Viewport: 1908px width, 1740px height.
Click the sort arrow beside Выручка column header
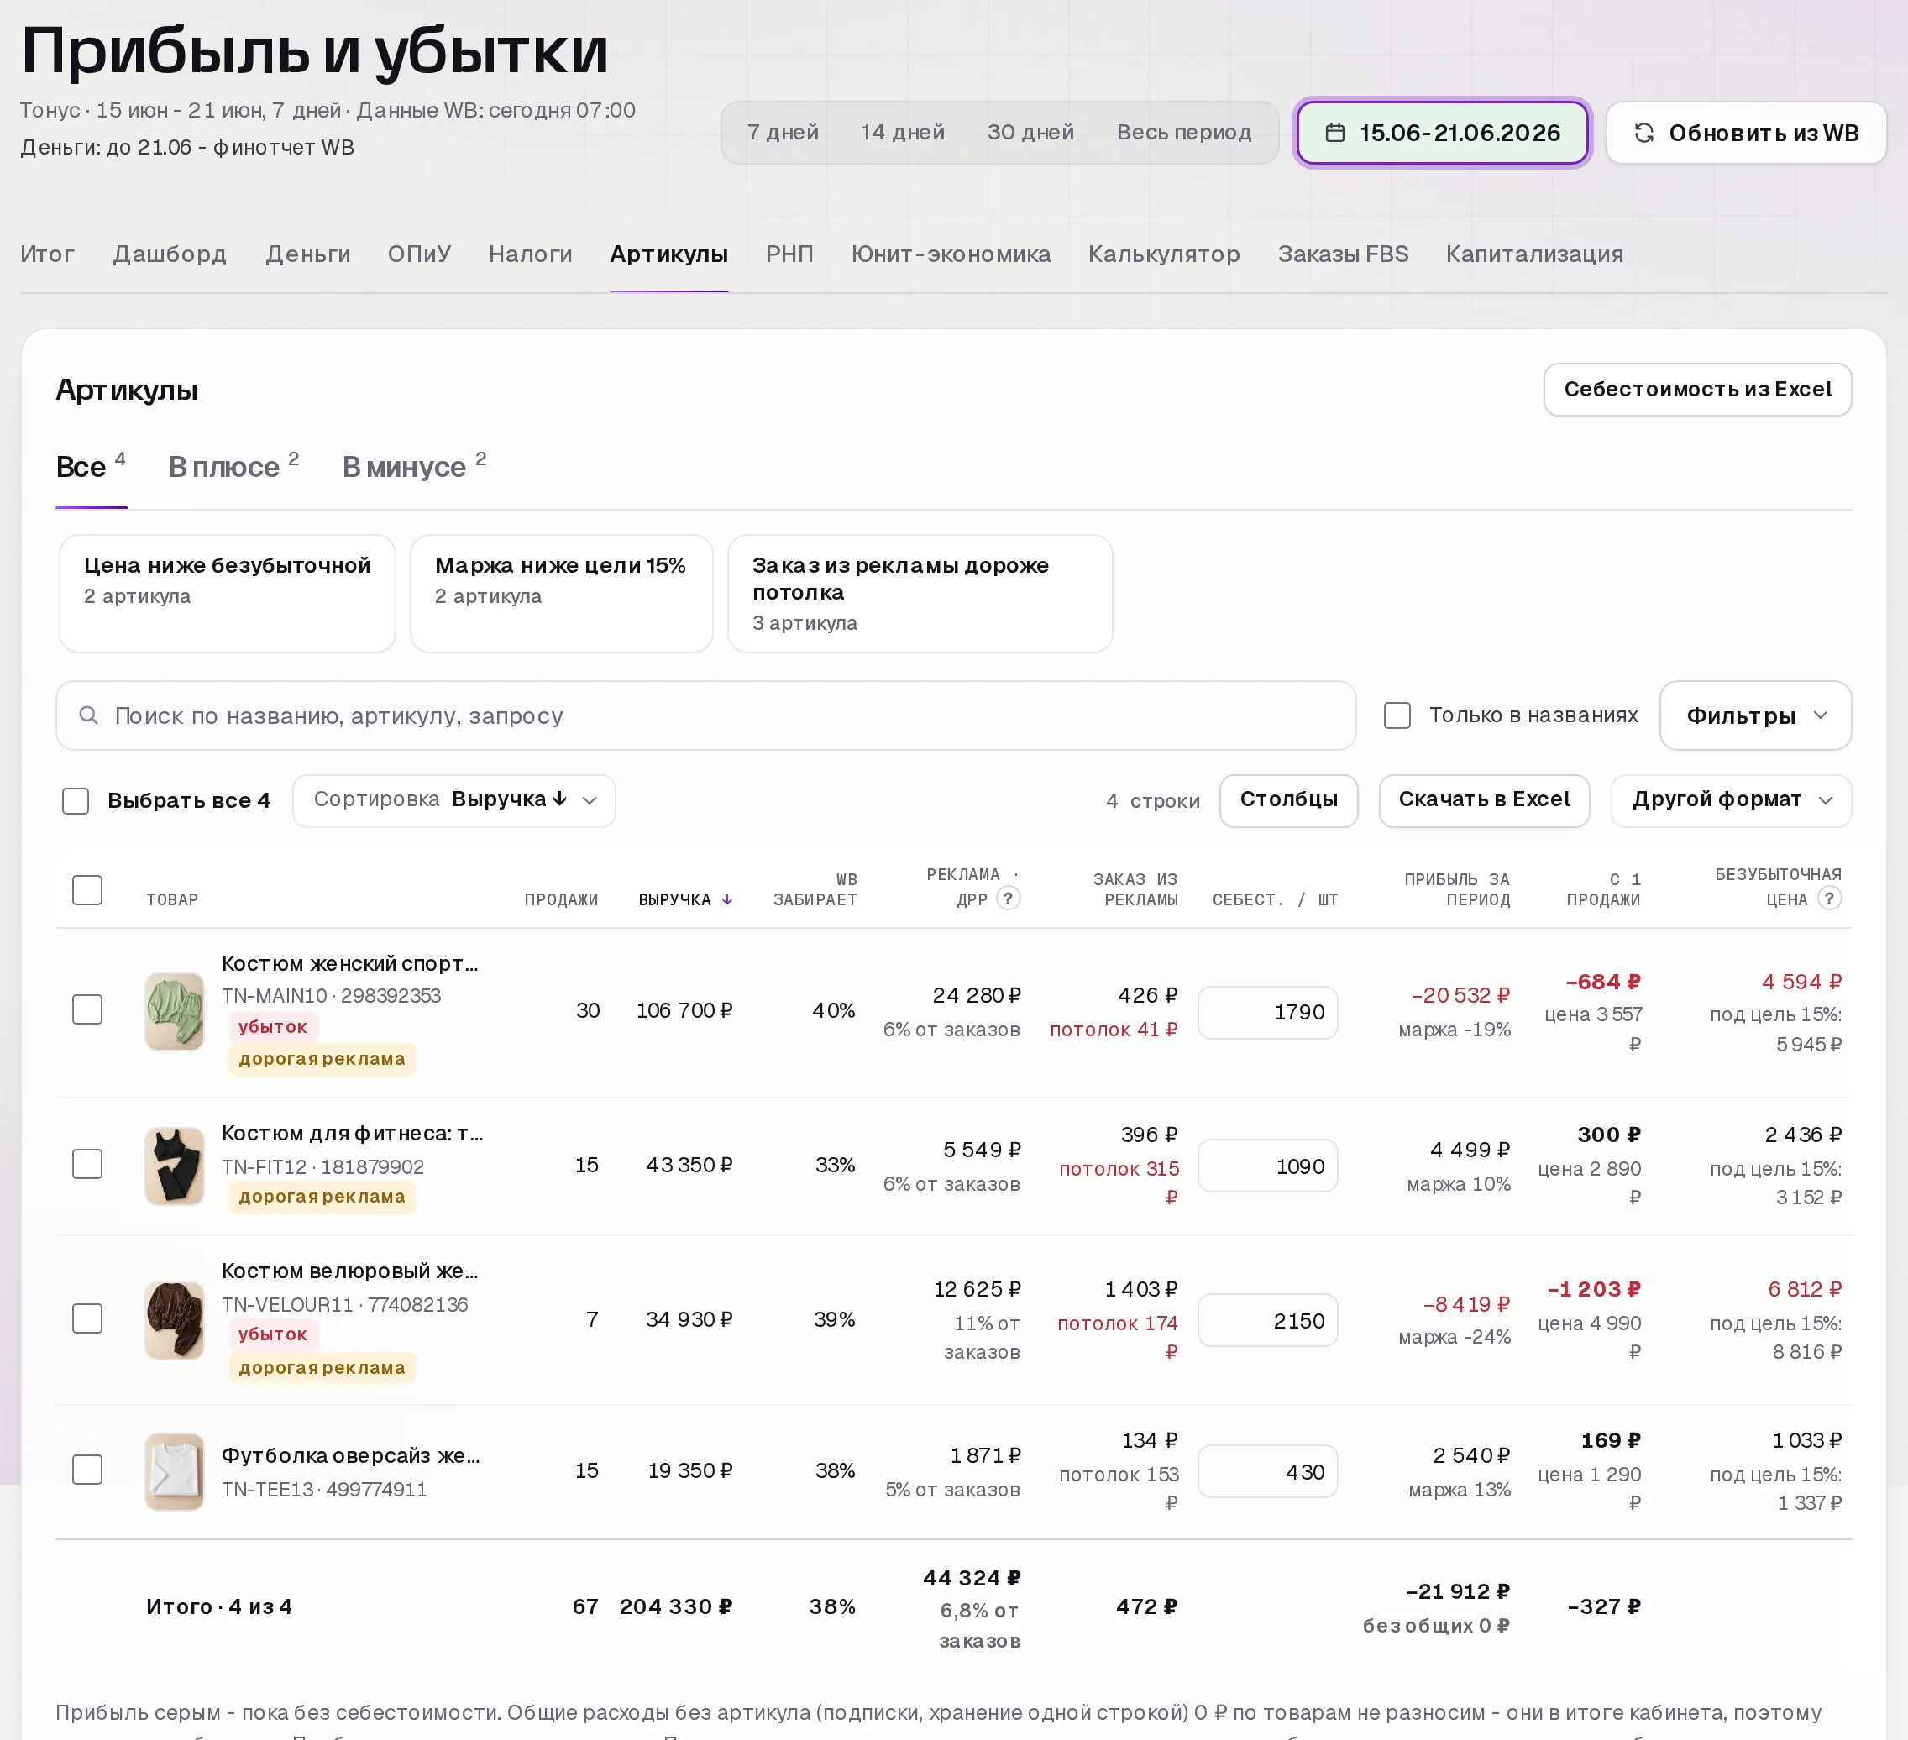[727, 899]
